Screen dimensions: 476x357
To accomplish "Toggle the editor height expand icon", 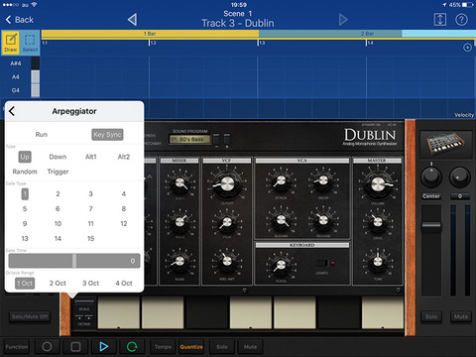I will (440, 20).
